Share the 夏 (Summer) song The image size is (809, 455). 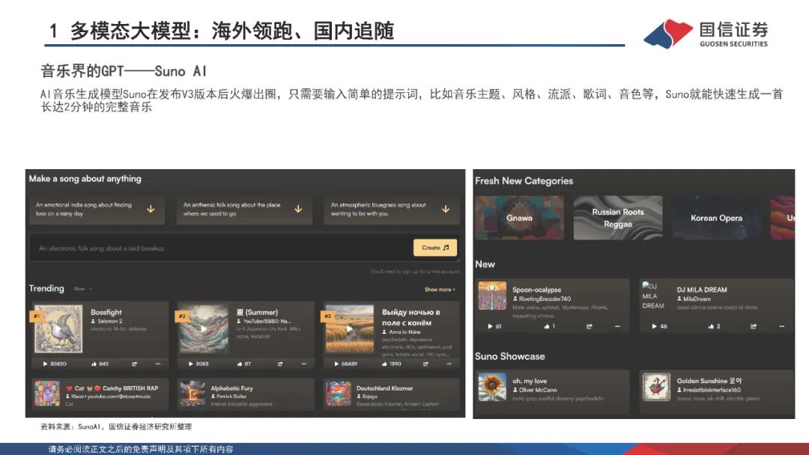tap(280, 364)
